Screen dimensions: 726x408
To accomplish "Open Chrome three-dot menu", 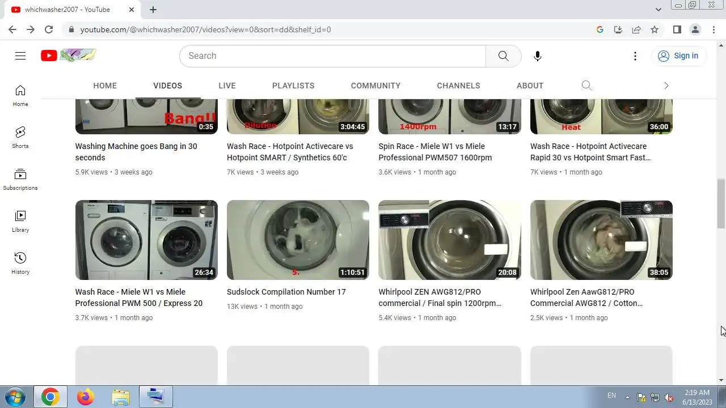I will click(714, 29).
